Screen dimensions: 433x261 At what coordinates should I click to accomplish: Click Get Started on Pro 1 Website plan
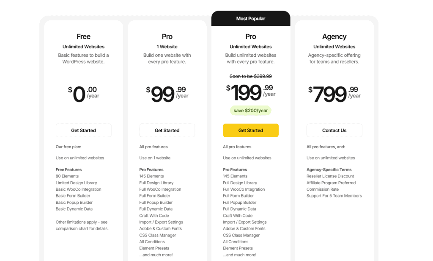pyautogui.click(x=167, y=130)
